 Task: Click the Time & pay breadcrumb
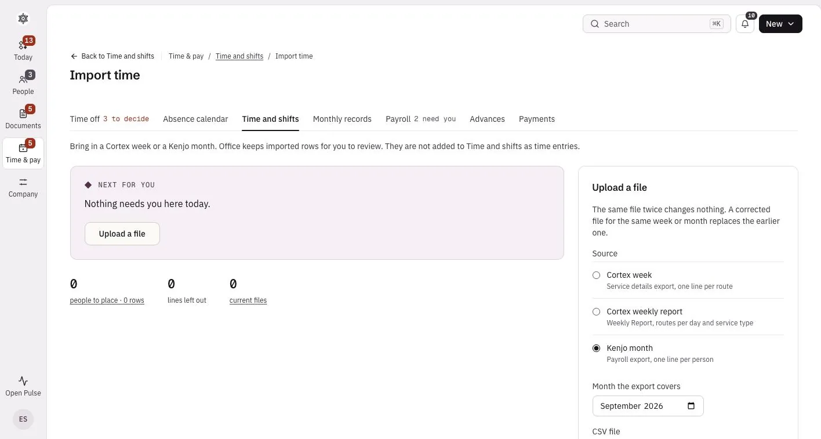(x=186, y=56)
